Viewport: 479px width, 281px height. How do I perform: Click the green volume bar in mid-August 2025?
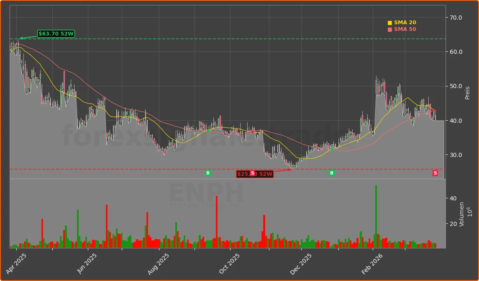click(176, 235)
